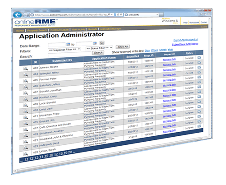Show applications received in last Day
Image resolution: width=226 pixels, height=185 pixels.
coord(147,51)
